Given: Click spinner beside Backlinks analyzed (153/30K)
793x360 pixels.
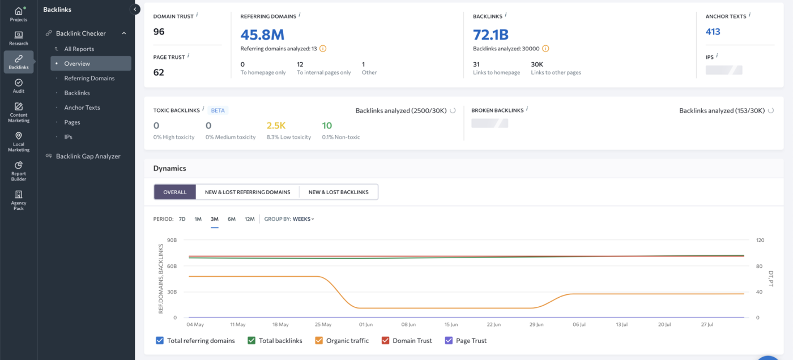Looking at the screenshot, I should point(771,110).
